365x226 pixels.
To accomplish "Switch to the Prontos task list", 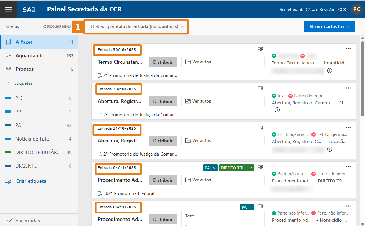I will click(25, 69).
